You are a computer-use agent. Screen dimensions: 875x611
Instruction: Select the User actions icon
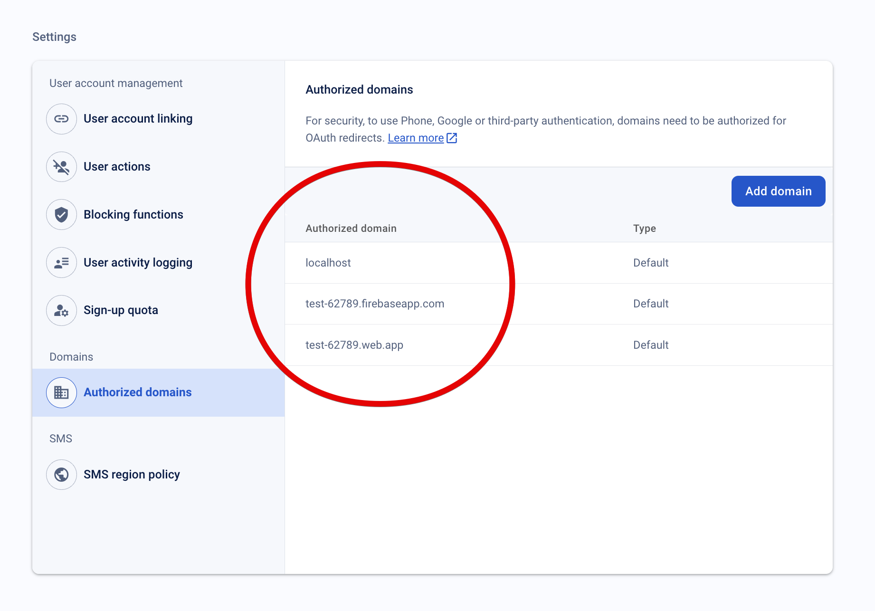pos(61,167)
